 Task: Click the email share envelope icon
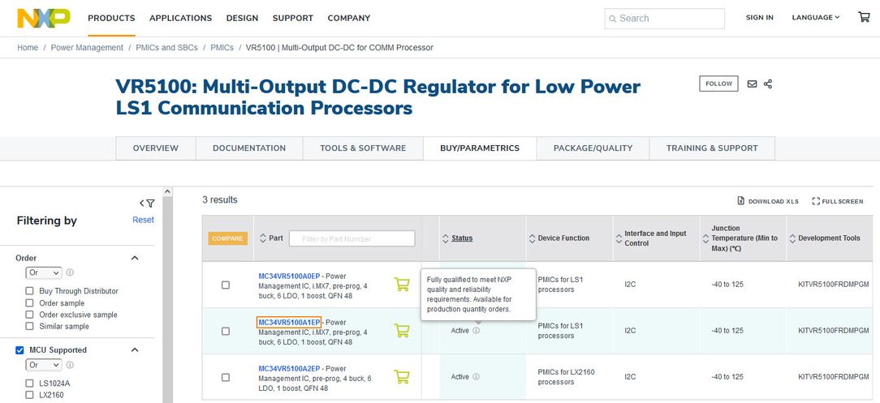752,84
